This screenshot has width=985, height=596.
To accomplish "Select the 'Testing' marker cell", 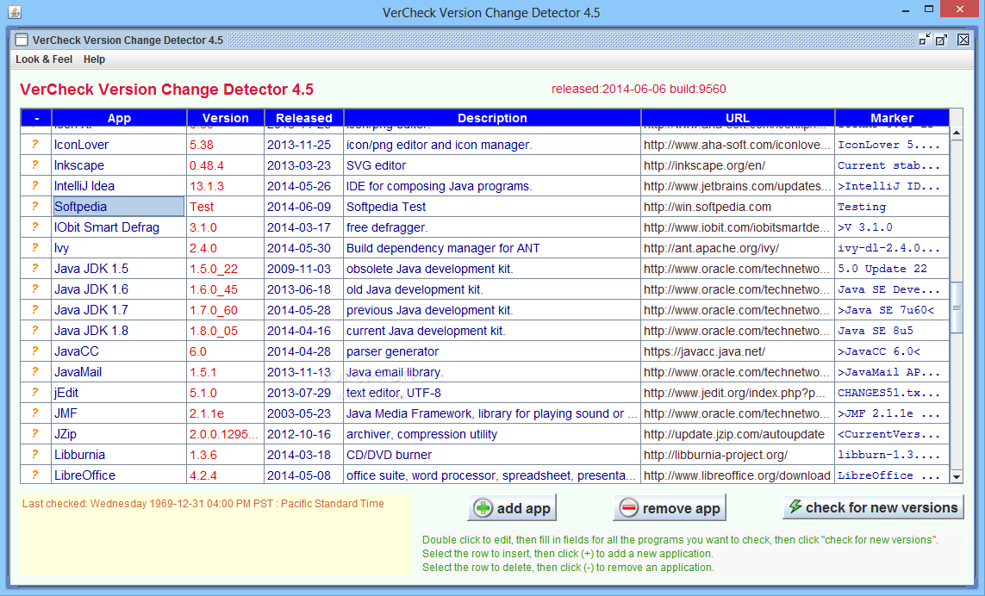I will (x=892, y=207).
